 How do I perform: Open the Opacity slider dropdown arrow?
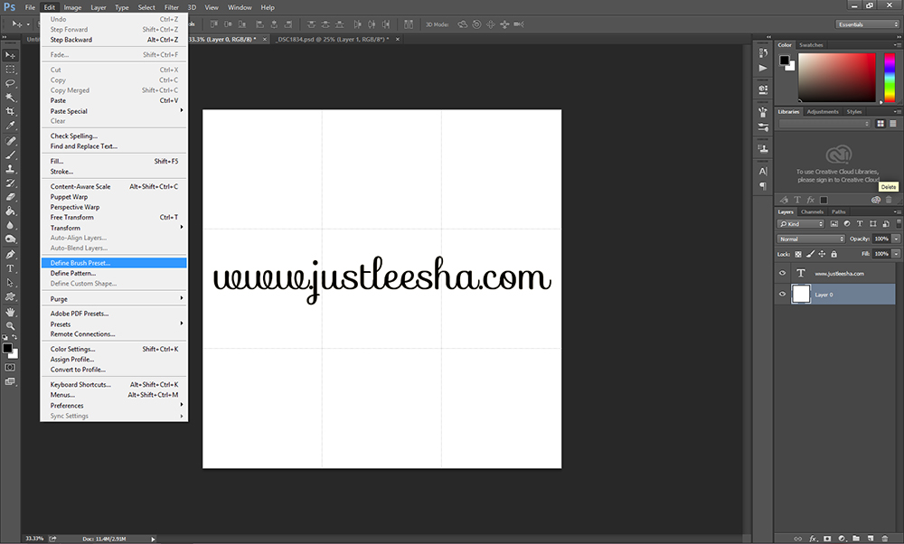pyautogui.click(x=896, y=239)
